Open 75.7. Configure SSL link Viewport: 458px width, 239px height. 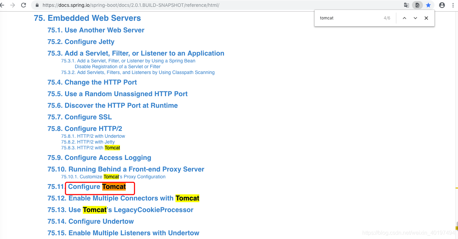(79, 117)
